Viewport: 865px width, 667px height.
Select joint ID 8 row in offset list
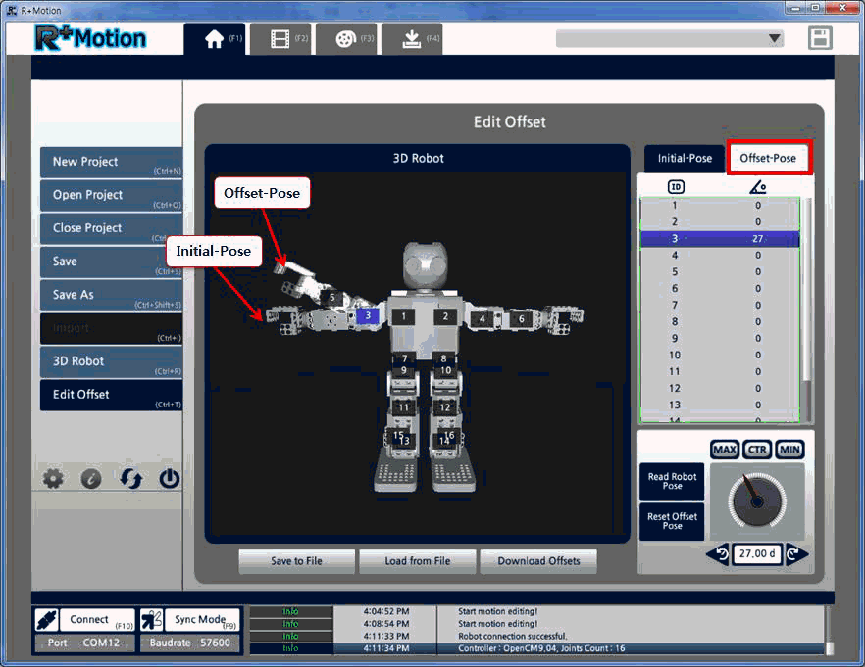click(x=720, y=321)
